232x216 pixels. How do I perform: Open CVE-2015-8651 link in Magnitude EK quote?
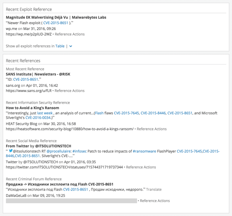coord(56,23)
